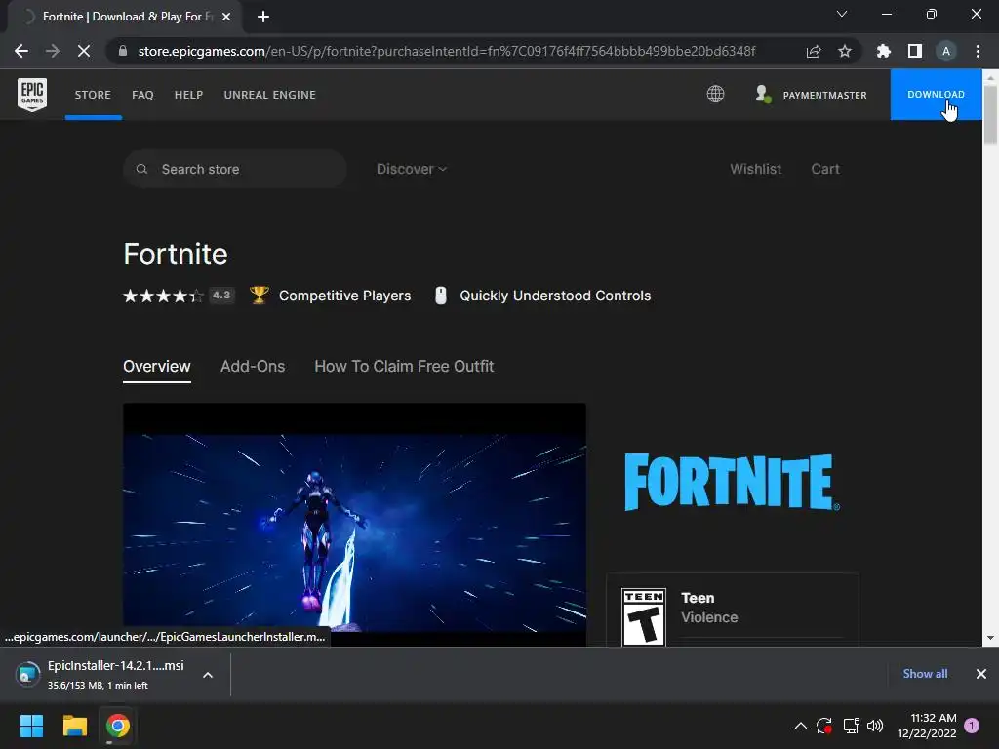
Task: Toggle the browser side panel icon
Action: [915, 51]
